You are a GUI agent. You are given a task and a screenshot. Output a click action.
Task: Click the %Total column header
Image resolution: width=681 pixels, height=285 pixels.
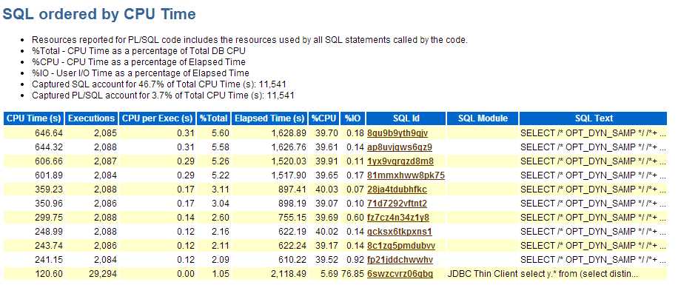(x=213, y=118)
